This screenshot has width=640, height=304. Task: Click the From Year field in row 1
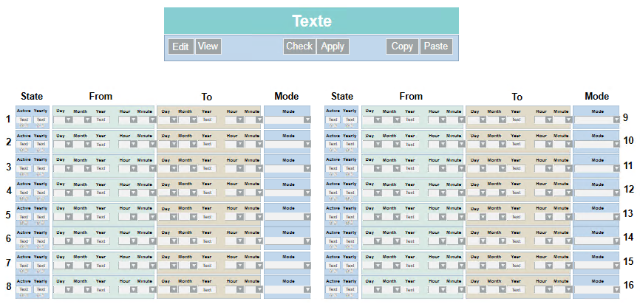click(x=101, y=120)
